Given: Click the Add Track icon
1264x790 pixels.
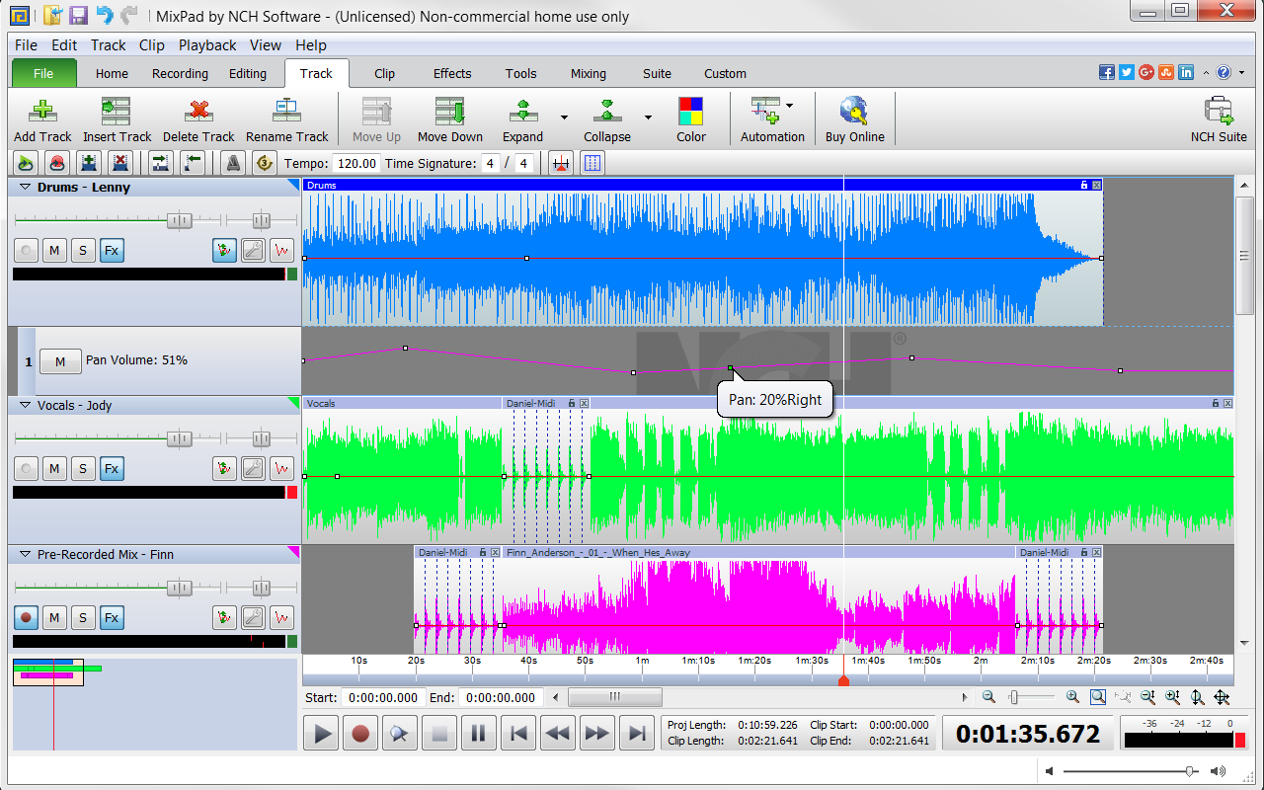Looking at the screenshot, I should pyautogui.click(x=42, y=111).
